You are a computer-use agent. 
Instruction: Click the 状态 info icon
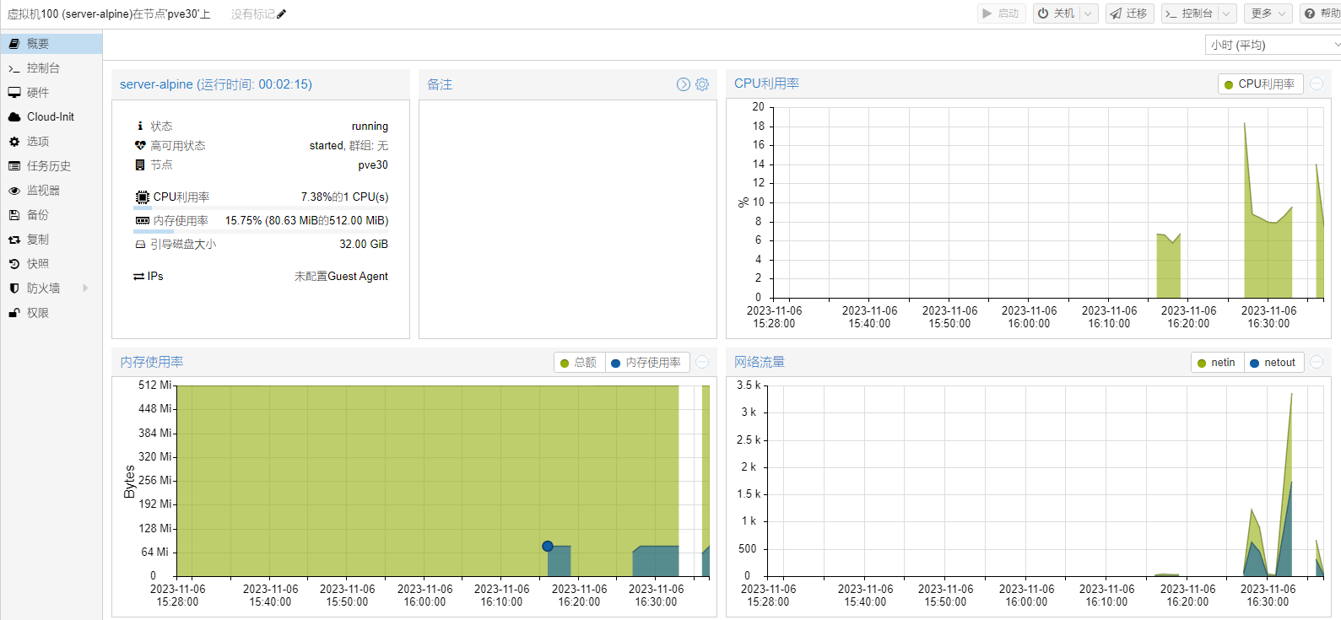[x=140, y=126]
